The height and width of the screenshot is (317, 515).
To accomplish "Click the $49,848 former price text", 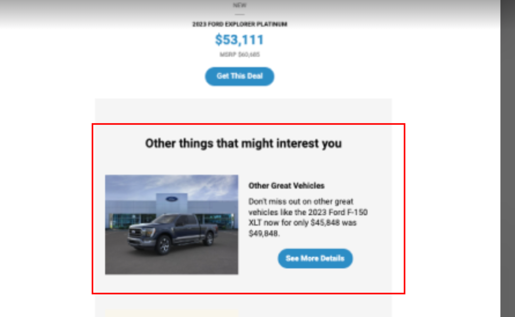I will [x=264, y=233].
